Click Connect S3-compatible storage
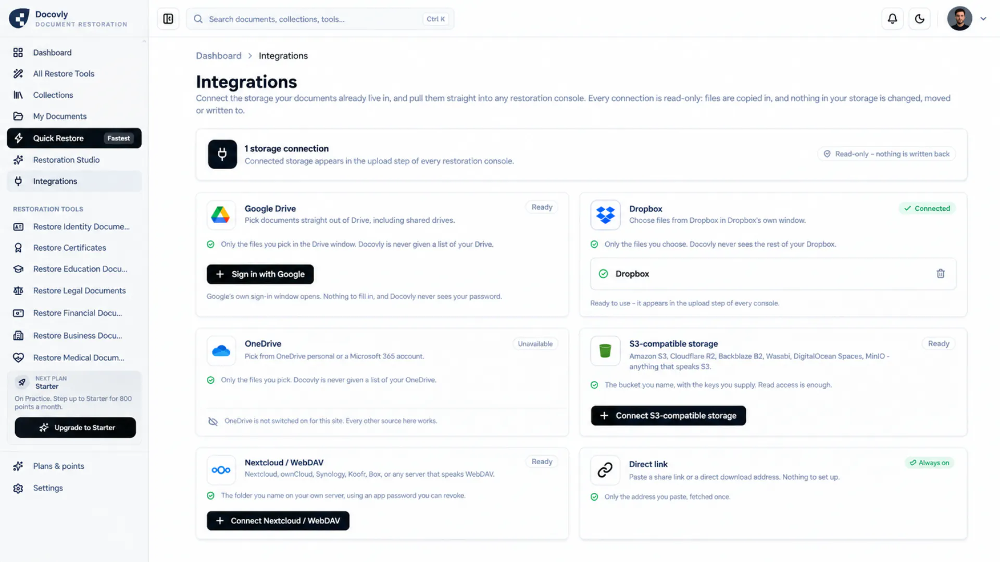The height and width of the screenshot is (562, 1000). tap(668, 416)
